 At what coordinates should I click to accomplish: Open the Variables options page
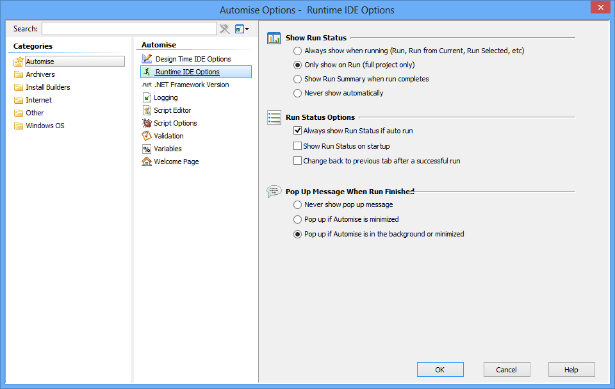(167, 149)
